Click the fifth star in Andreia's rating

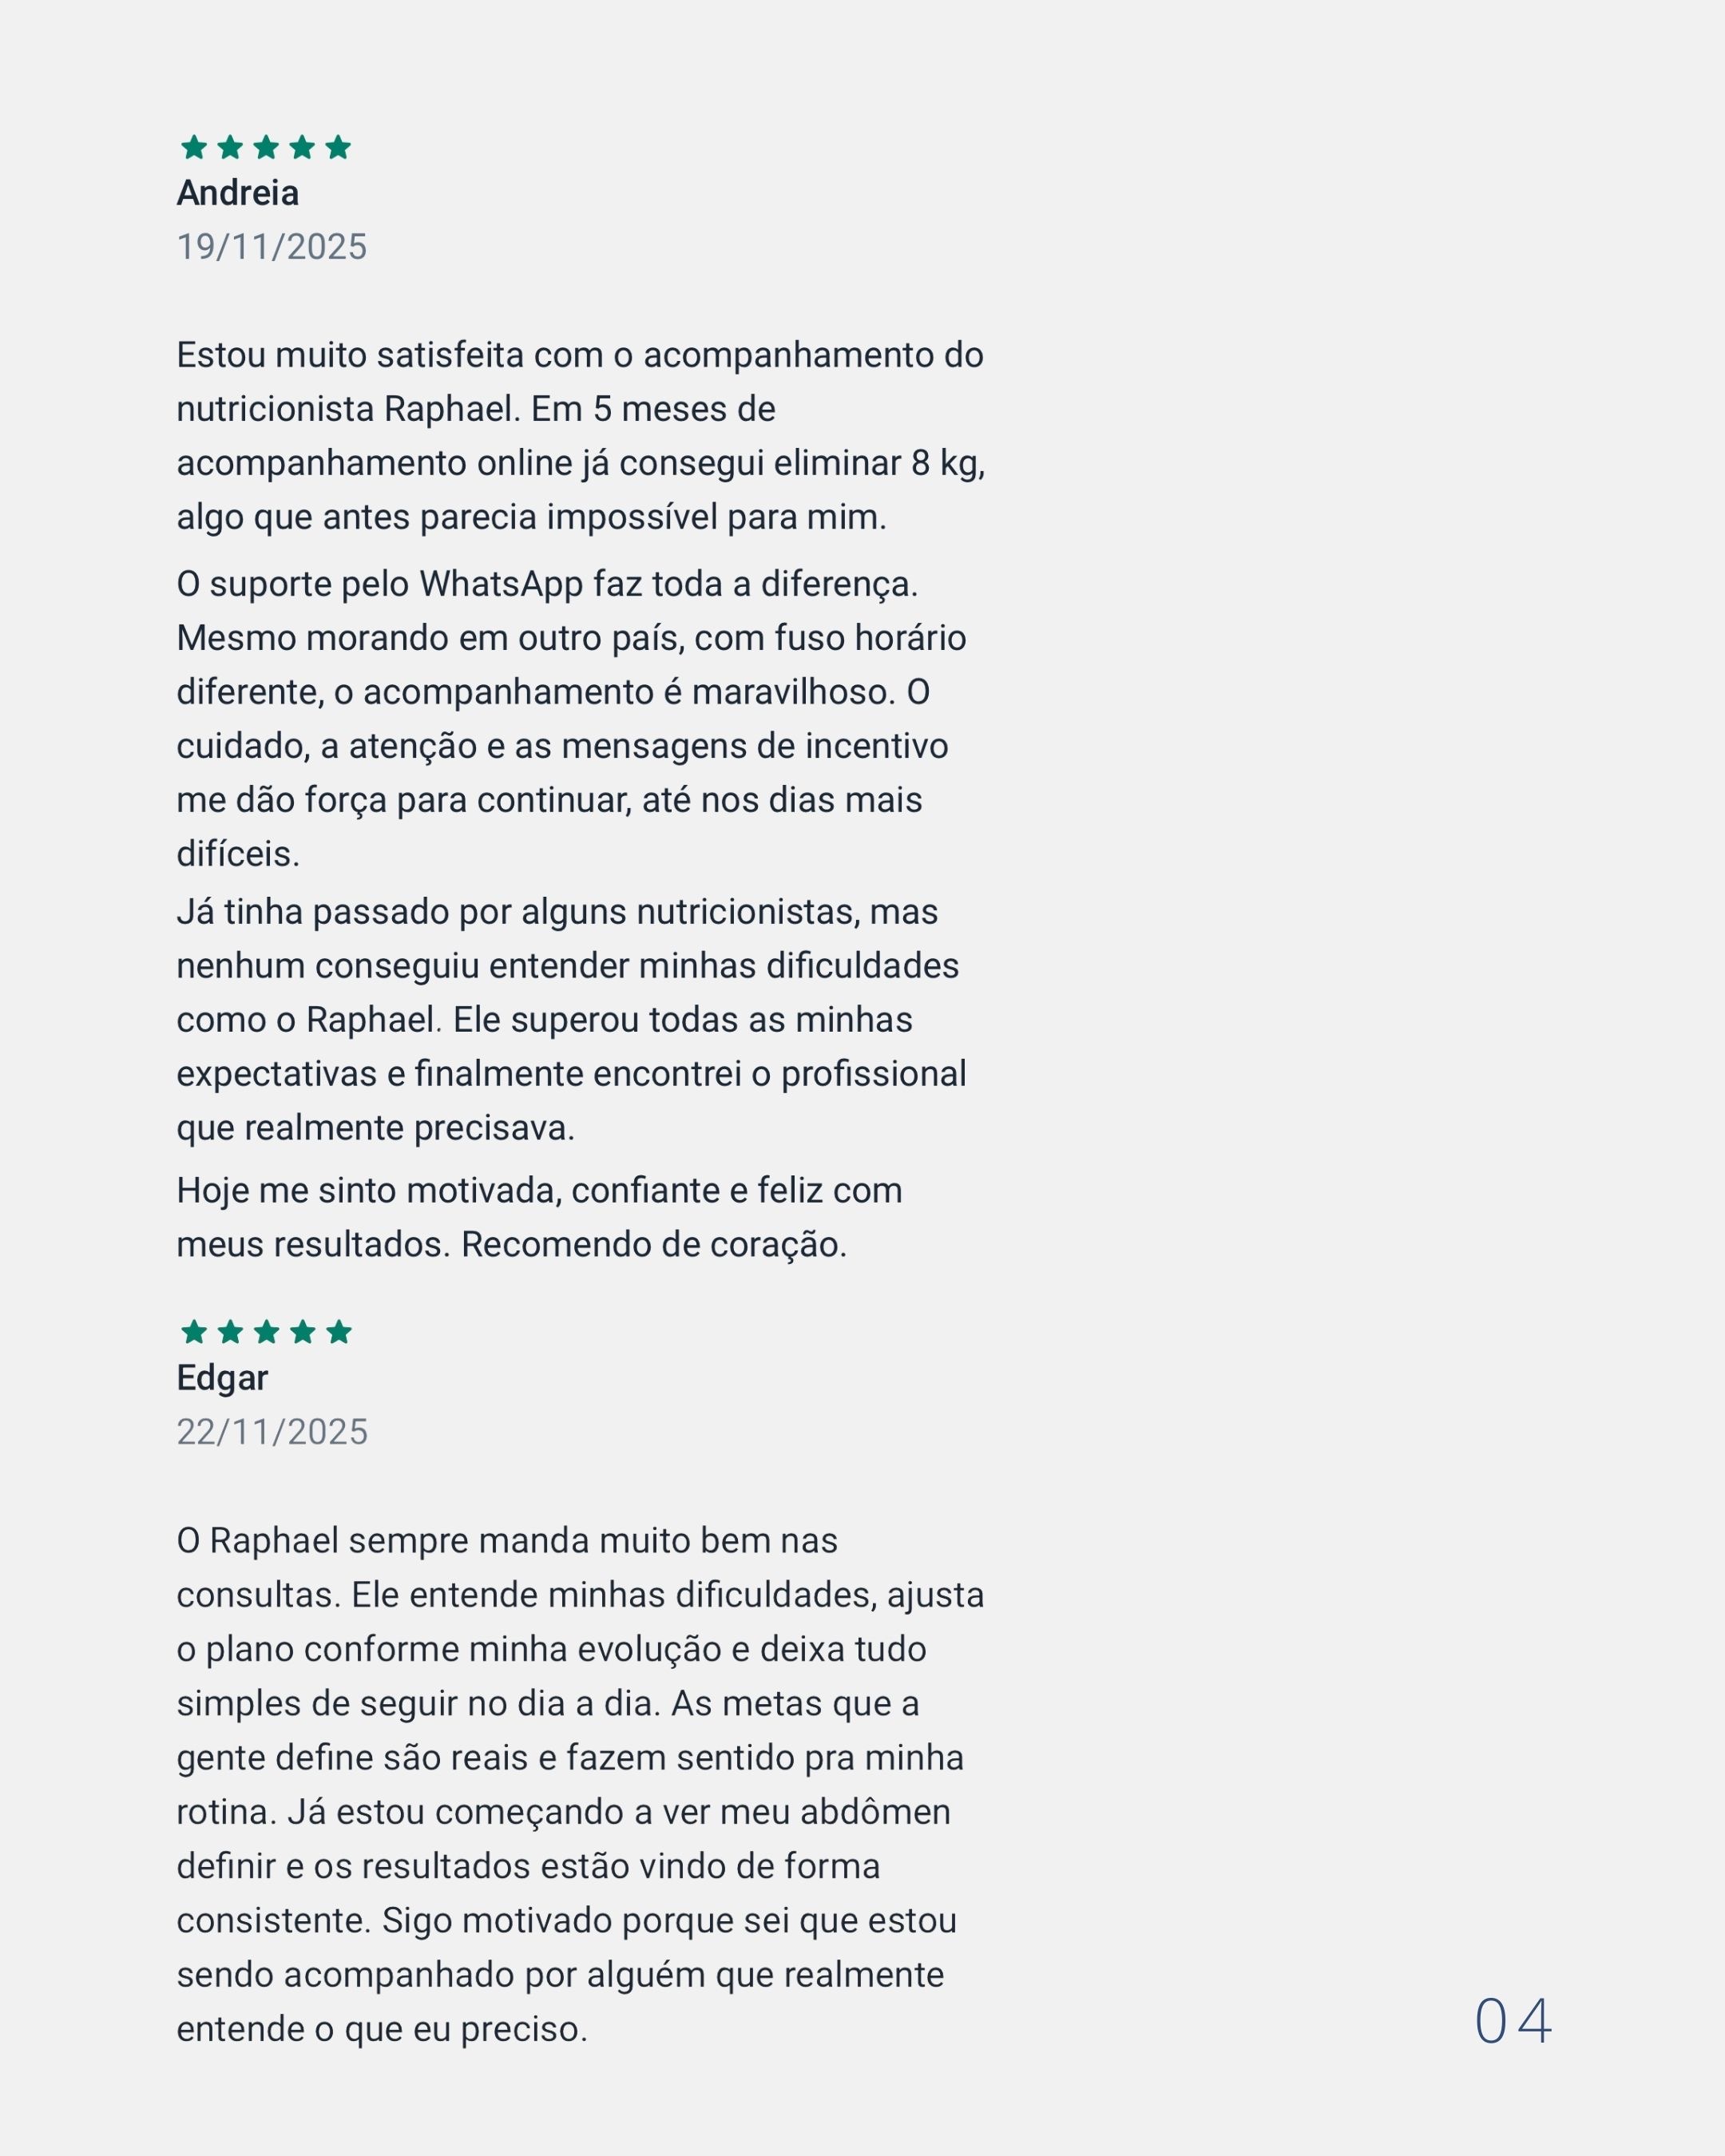(x=338, y=147)
